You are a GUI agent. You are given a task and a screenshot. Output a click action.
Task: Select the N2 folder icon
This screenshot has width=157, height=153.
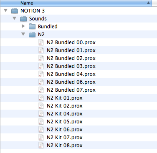tap(32, 35)
